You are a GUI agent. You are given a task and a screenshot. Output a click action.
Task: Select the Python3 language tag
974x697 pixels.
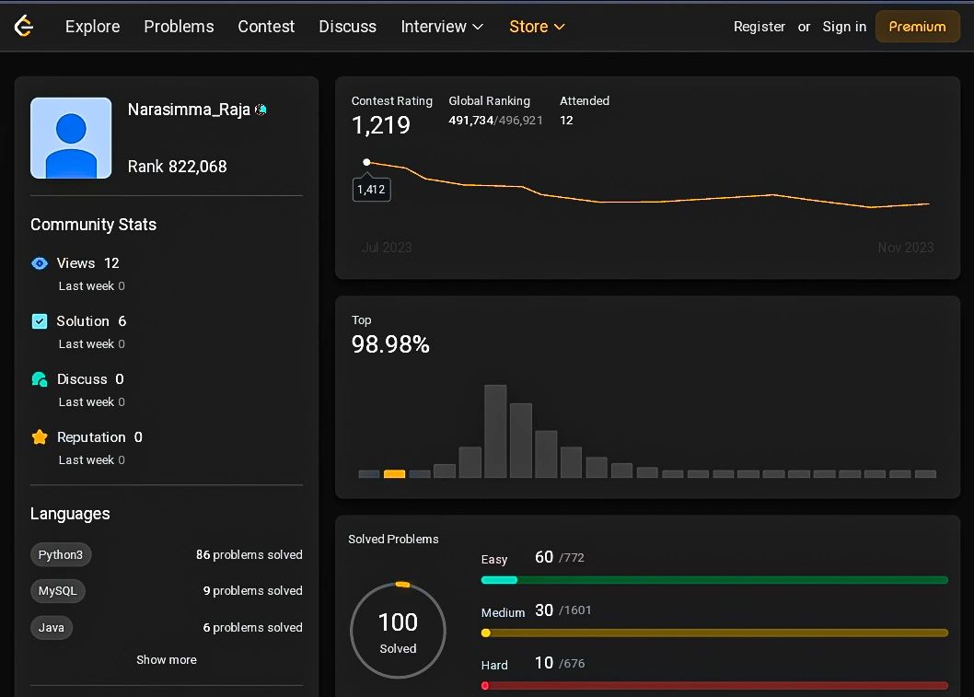(61, 555)
